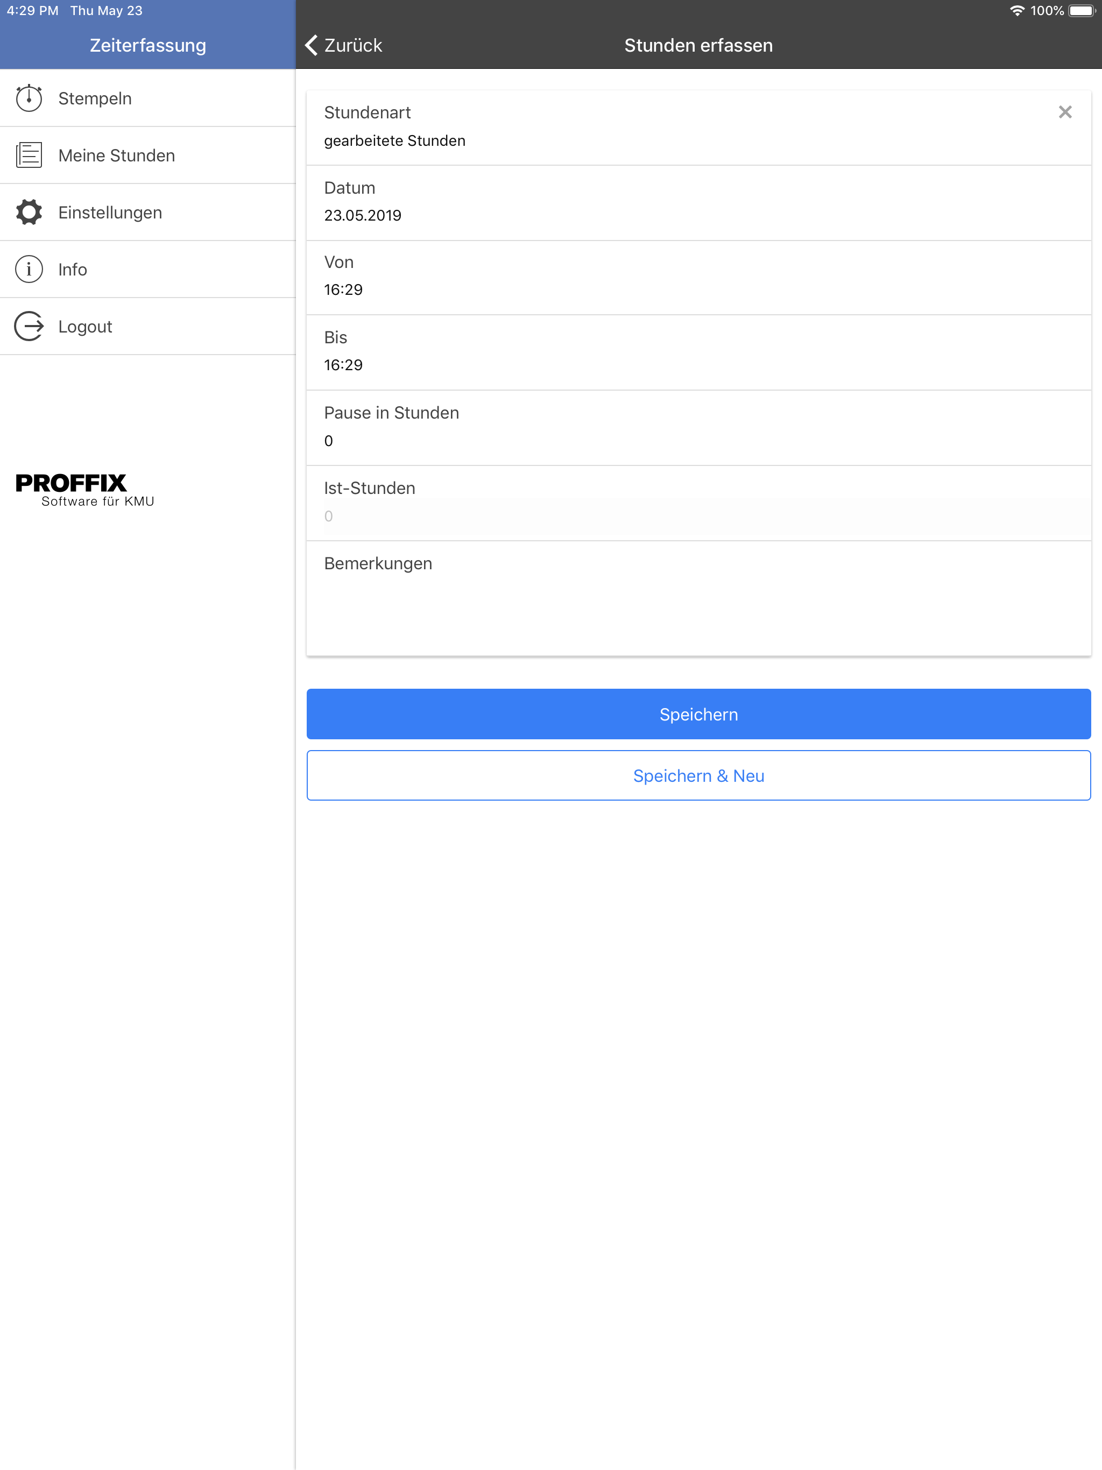
Task: Select the Stempeln stopwatch icon
Action: 29,98
